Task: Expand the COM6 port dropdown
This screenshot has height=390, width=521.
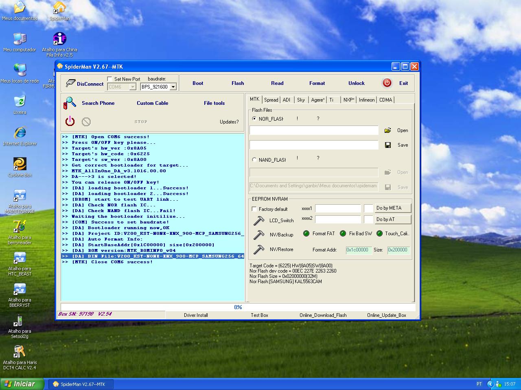Action: point(132,87)
